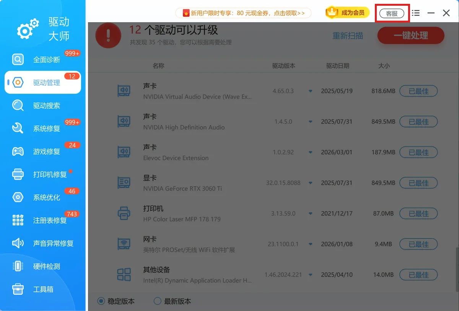Click the driver list vertical scrollbar
459x311 pixels.
457,270
